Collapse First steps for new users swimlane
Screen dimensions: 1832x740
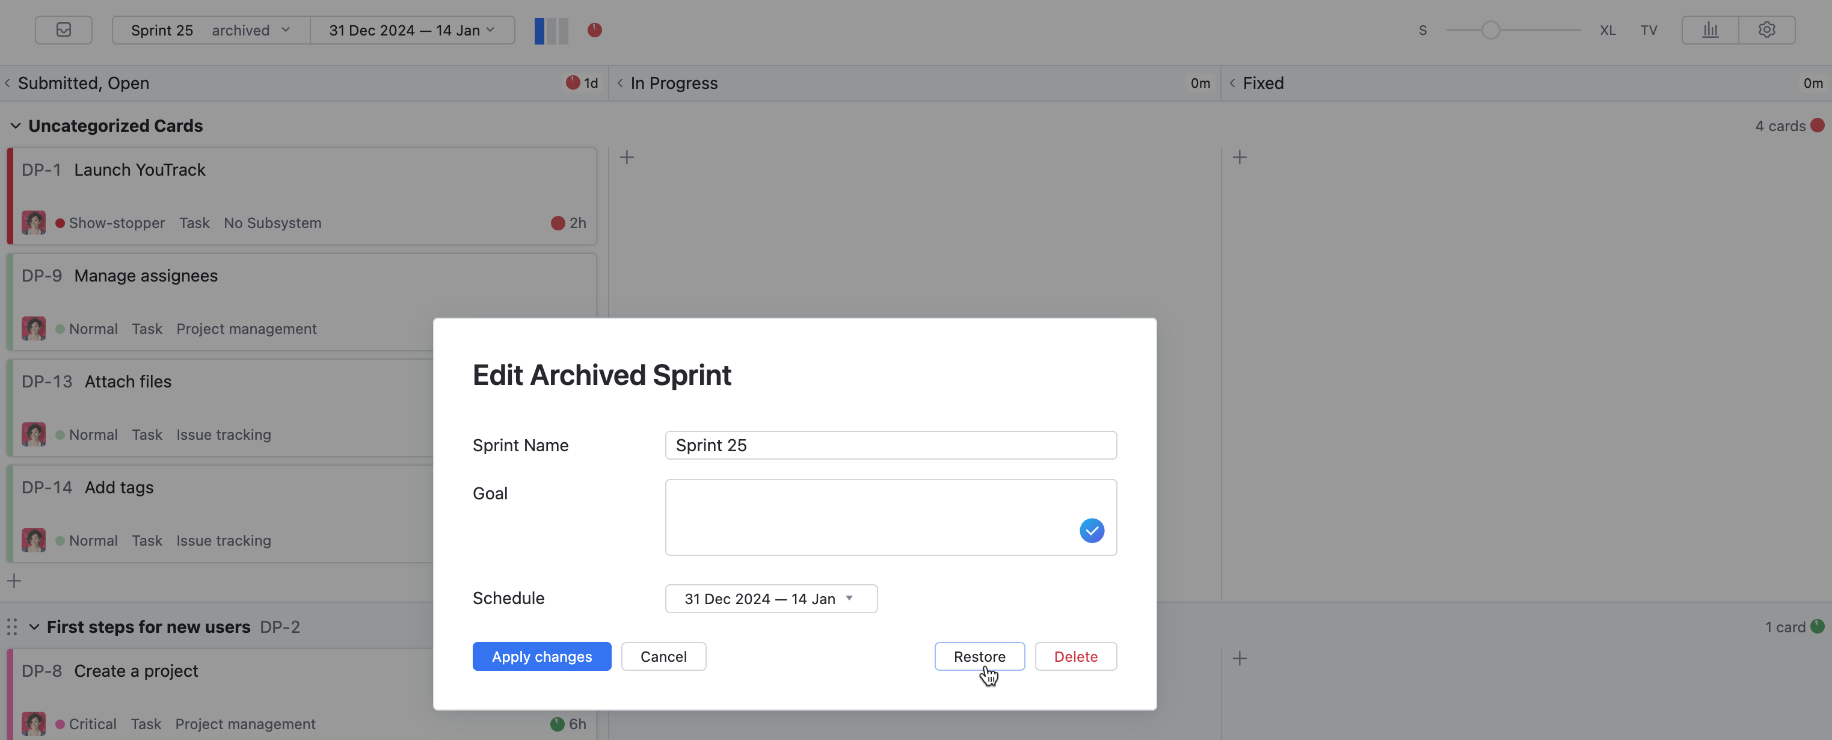coord(34,627)
